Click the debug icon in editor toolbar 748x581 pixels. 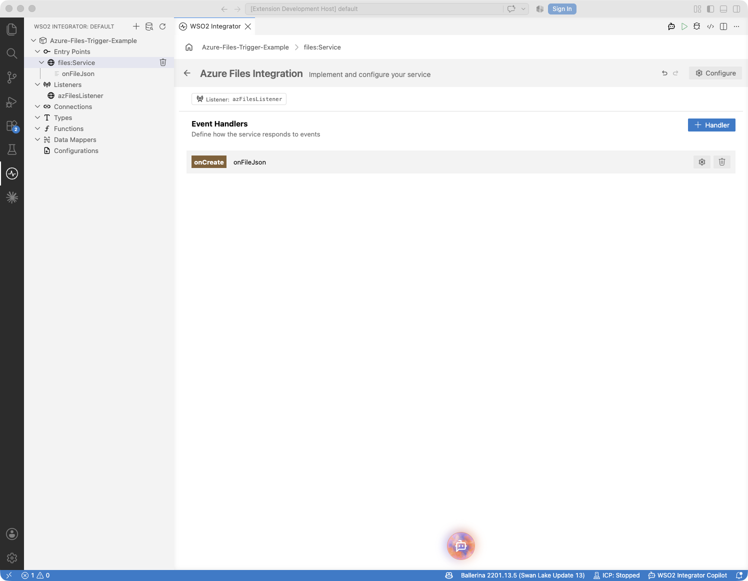pyautogui.click(x=697, y=26)
